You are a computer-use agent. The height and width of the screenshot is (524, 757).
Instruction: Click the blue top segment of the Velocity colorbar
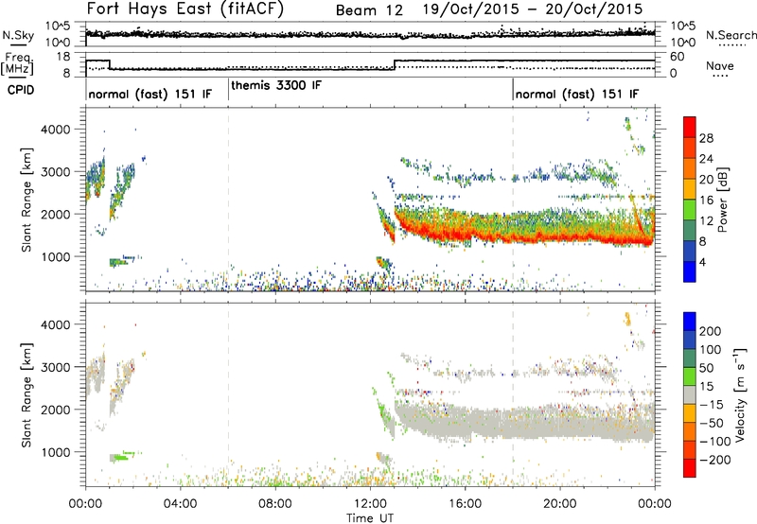point(690,322)
